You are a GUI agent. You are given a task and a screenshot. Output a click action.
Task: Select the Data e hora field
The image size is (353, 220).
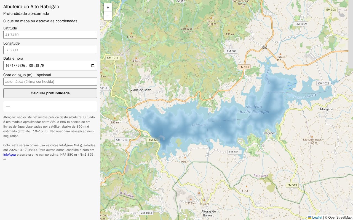click(x=50, y=66)
